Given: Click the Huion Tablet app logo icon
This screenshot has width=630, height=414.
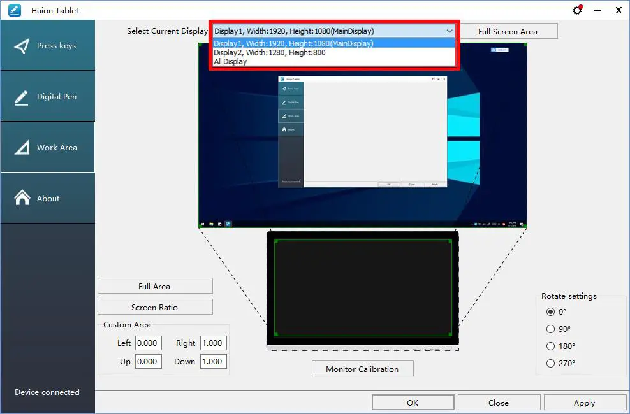Looking at the screenshot, I should click(15, 10).
